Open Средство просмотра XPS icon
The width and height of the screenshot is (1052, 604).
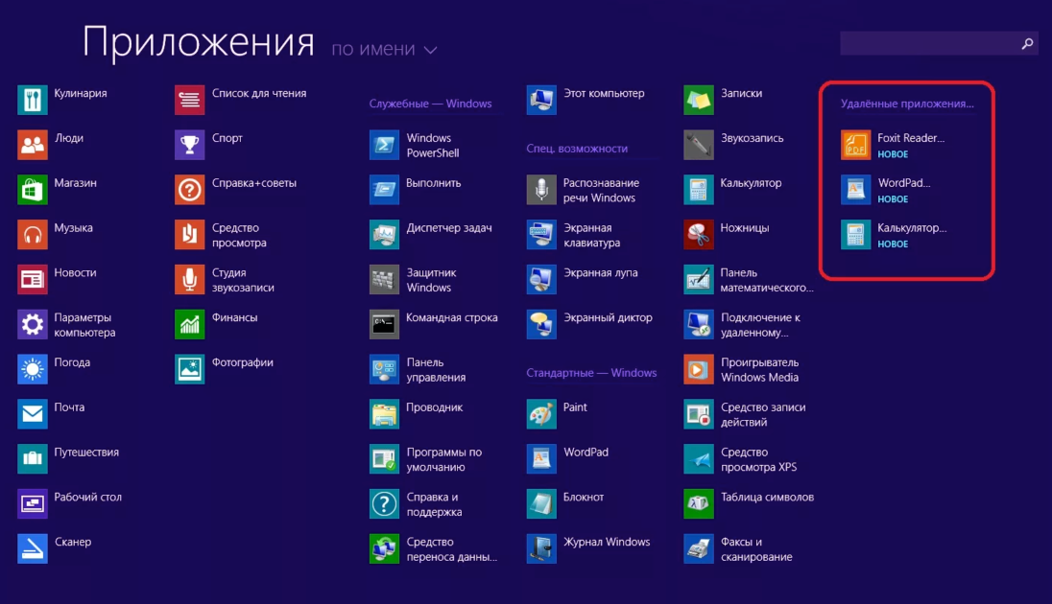pyautogui.click(x=699, y=459)
